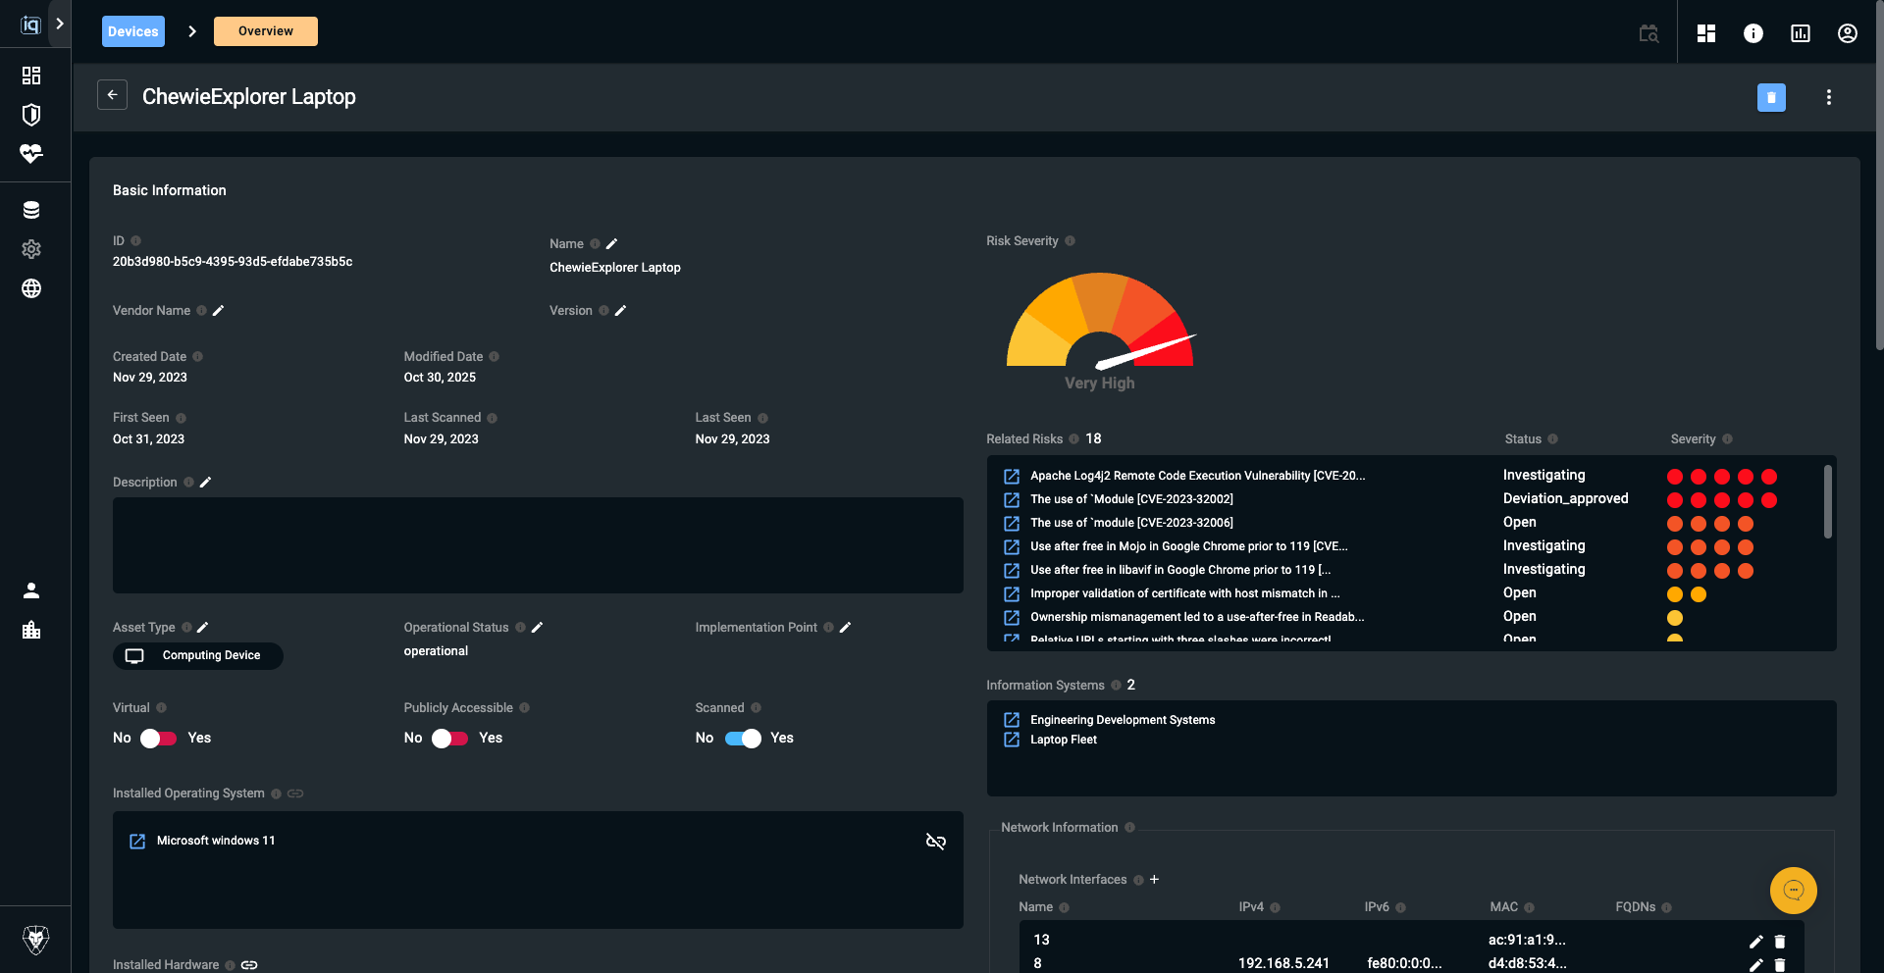Open the shield security icon in sidebar

pyautogui.click(x=31, y=115)
